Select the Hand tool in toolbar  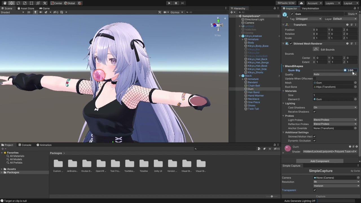click(5, 3)
